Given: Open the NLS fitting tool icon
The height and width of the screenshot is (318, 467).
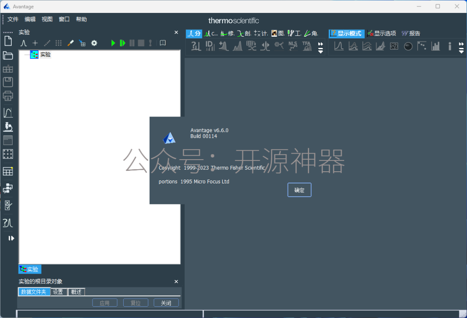Looking at the screenshot, I should click(x=293, y=46).
